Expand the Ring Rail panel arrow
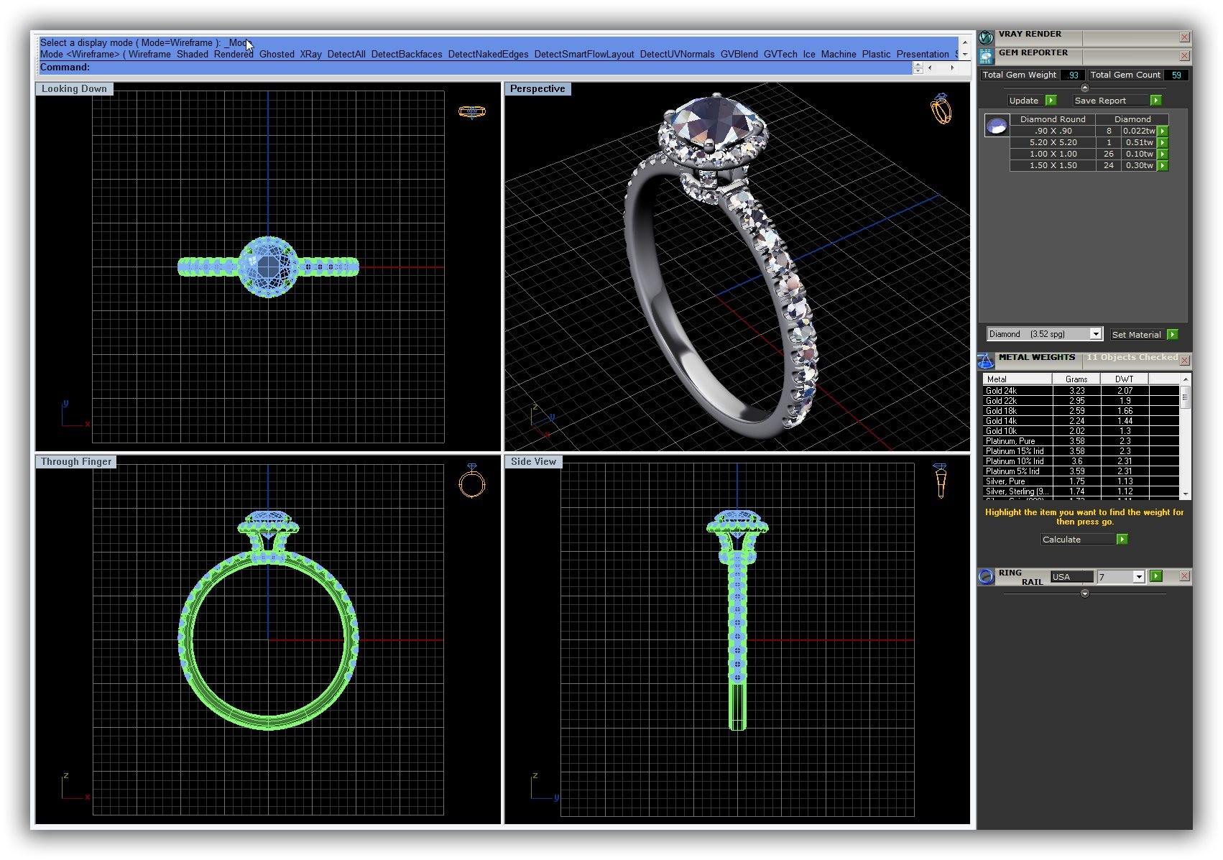Image resolution: width=1223 pixels, height=860 pixels. coord(1084,593)
